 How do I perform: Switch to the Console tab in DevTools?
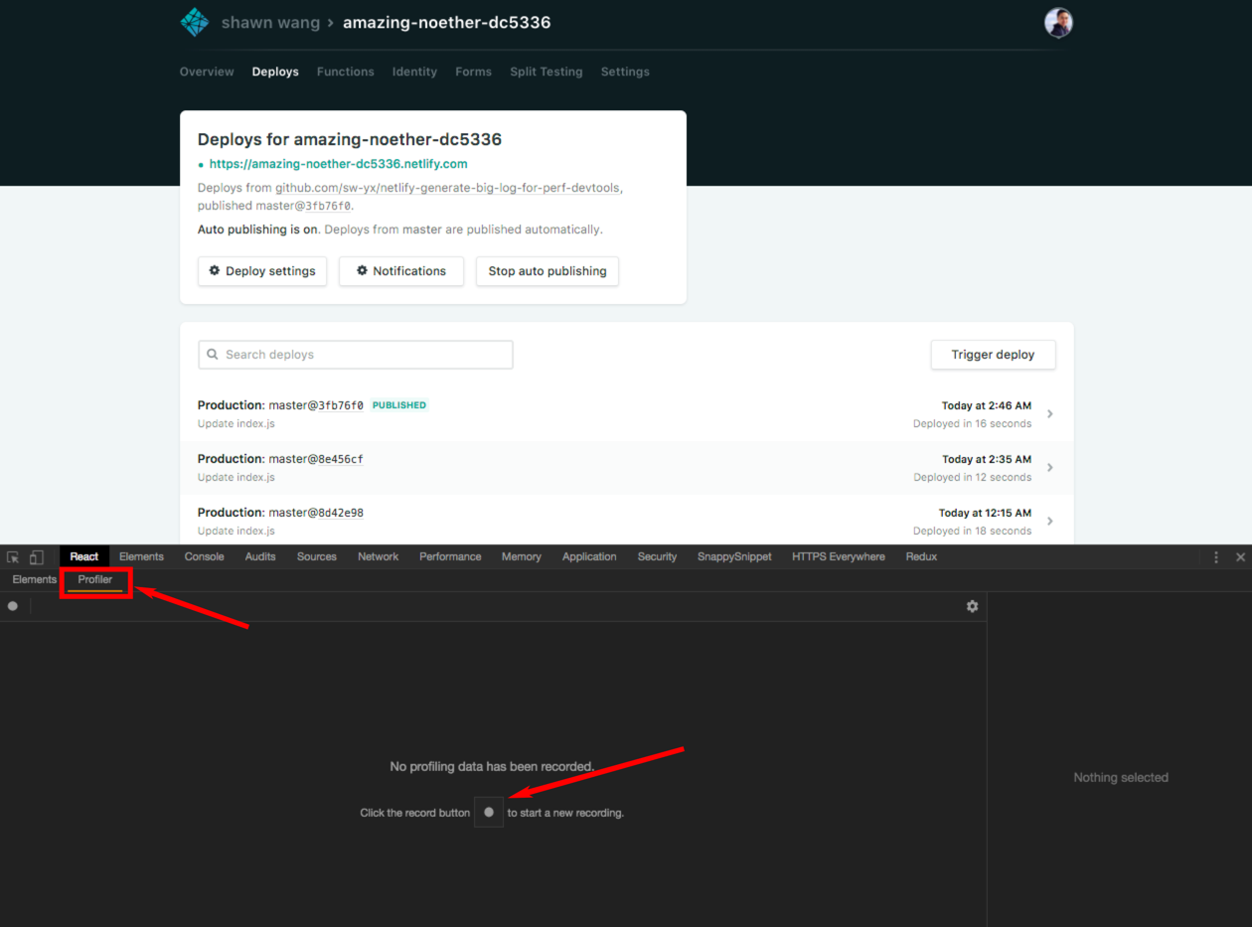click(204, 556)
